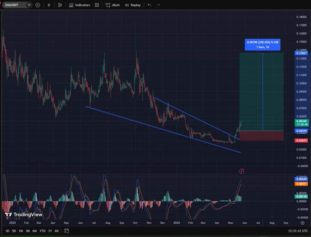Click the 0.00549 MACD value label
311x237 pixels.
click(x=301, y=179)
